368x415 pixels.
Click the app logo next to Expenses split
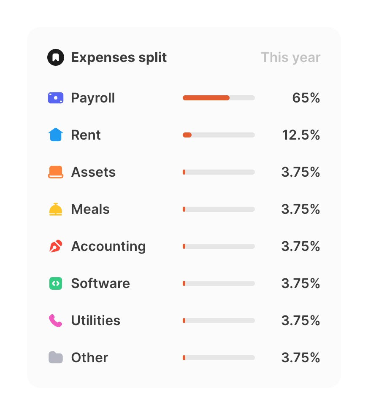[x=55, y=57]
